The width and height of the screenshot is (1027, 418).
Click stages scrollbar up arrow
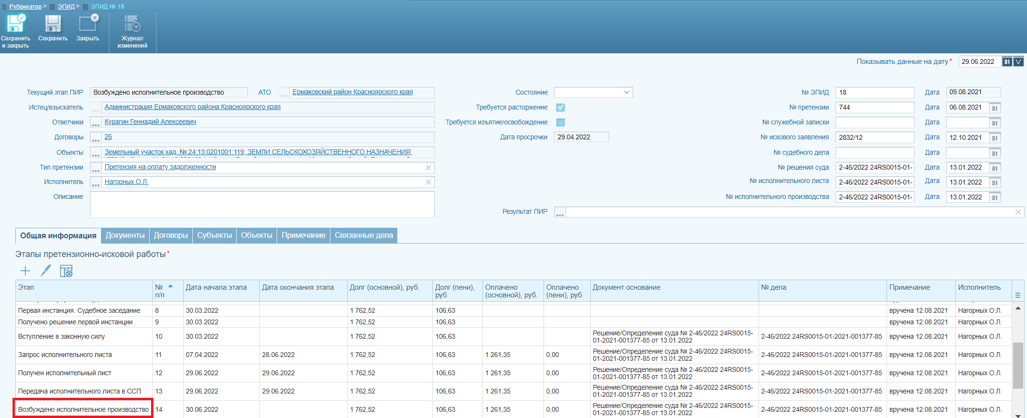pyautogui.click(x=1018, y=308)
